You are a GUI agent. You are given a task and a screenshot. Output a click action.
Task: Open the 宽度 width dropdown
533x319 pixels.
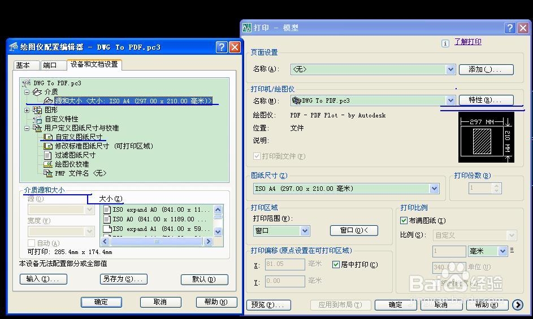(x=89, y=231)
